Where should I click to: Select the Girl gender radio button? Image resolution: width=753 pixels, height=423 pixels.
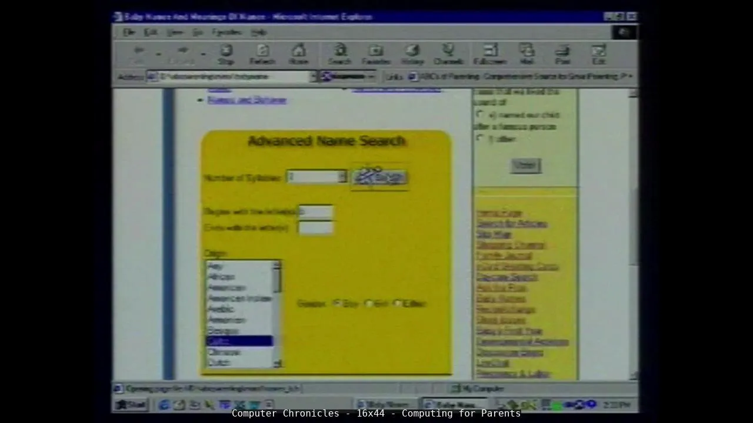[369, 303]
